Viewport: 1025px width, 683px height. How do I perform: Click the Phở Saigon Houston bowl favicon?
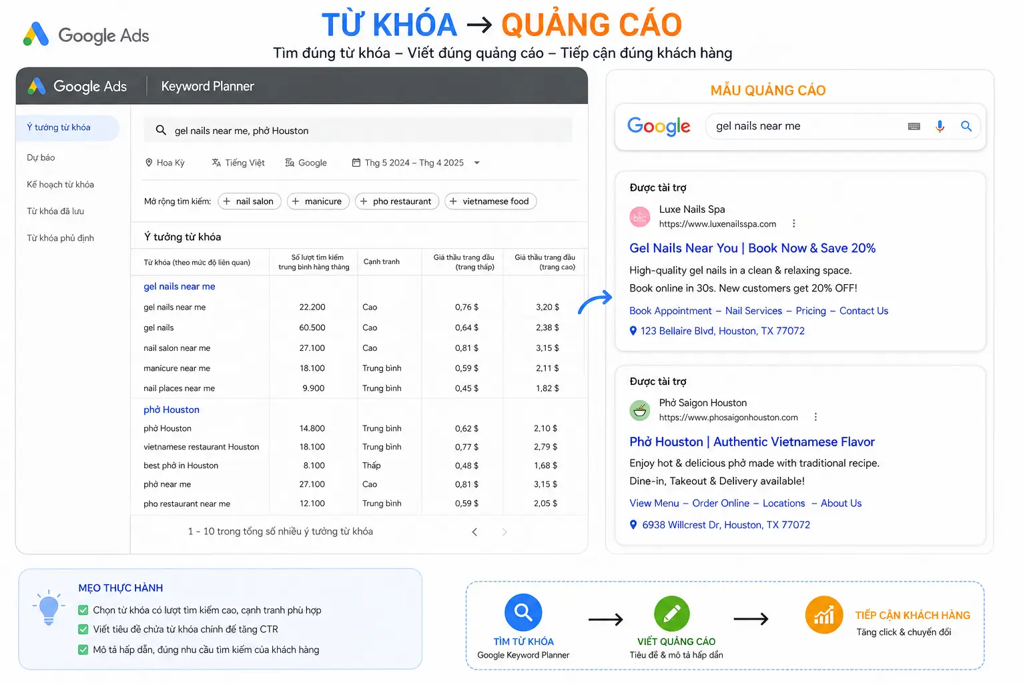(x=640, y=410)
